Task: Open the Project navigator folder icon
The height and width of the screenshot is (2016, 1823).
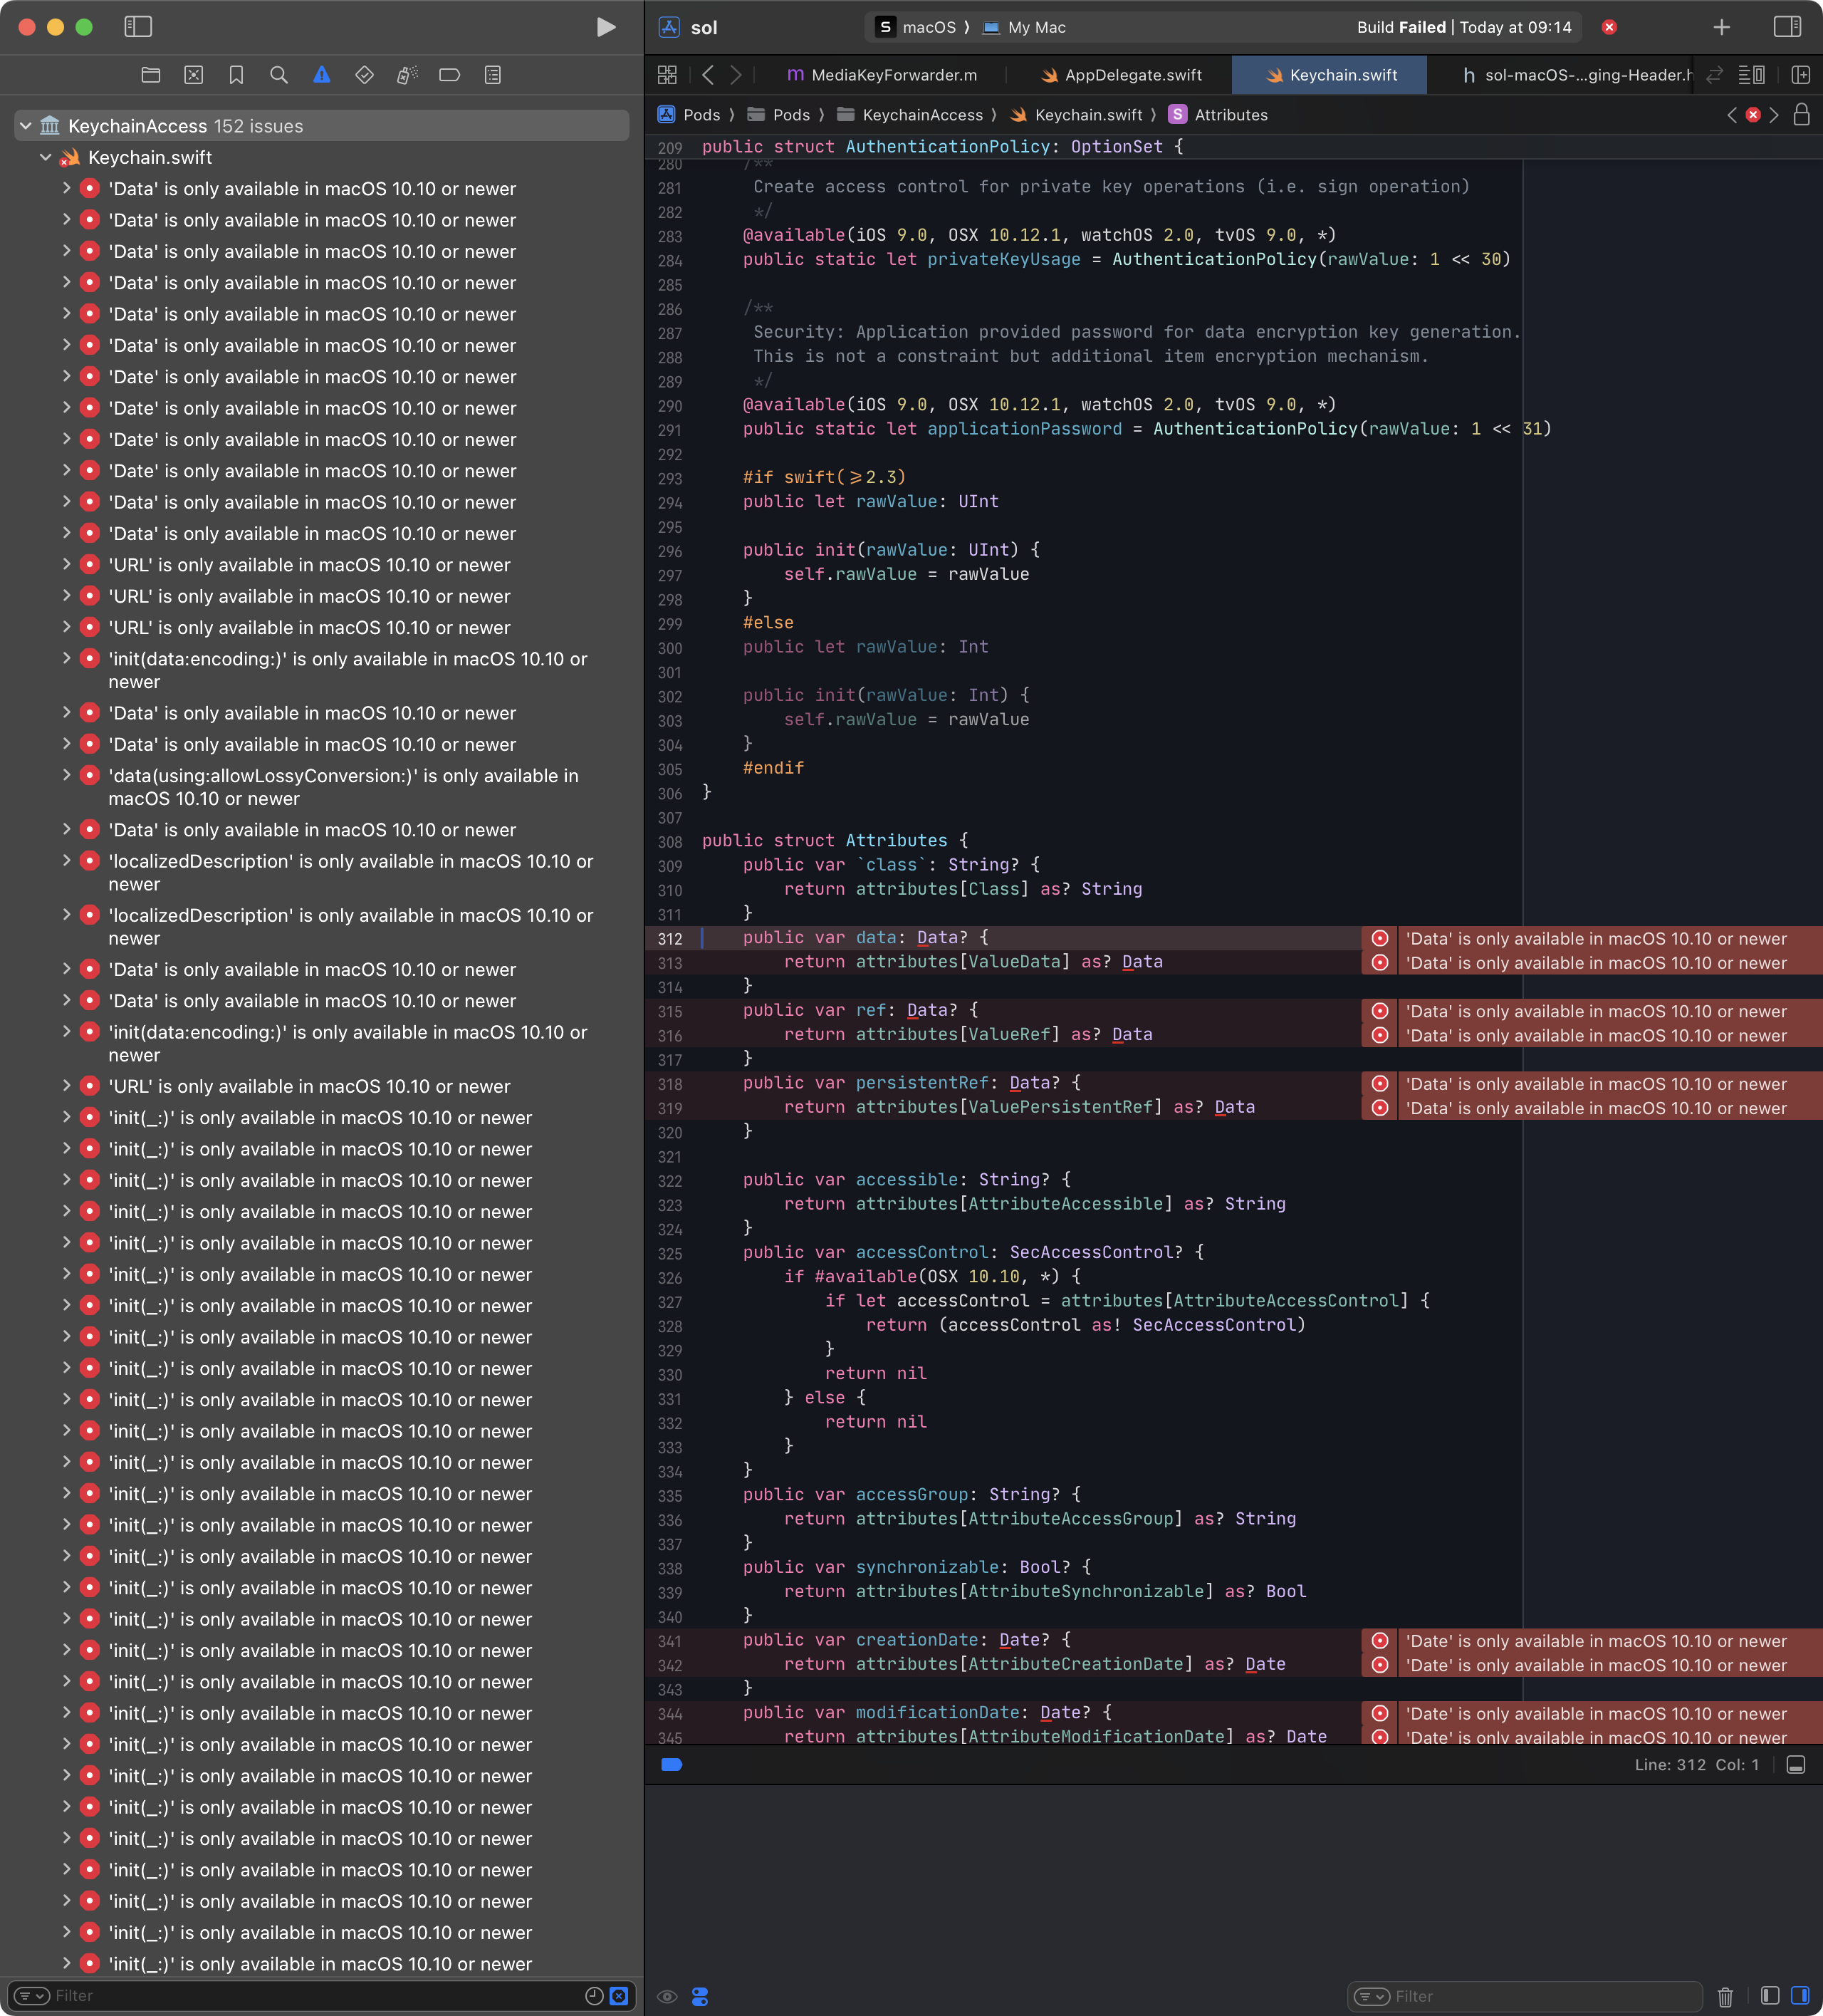Action: tap(151, 74)
